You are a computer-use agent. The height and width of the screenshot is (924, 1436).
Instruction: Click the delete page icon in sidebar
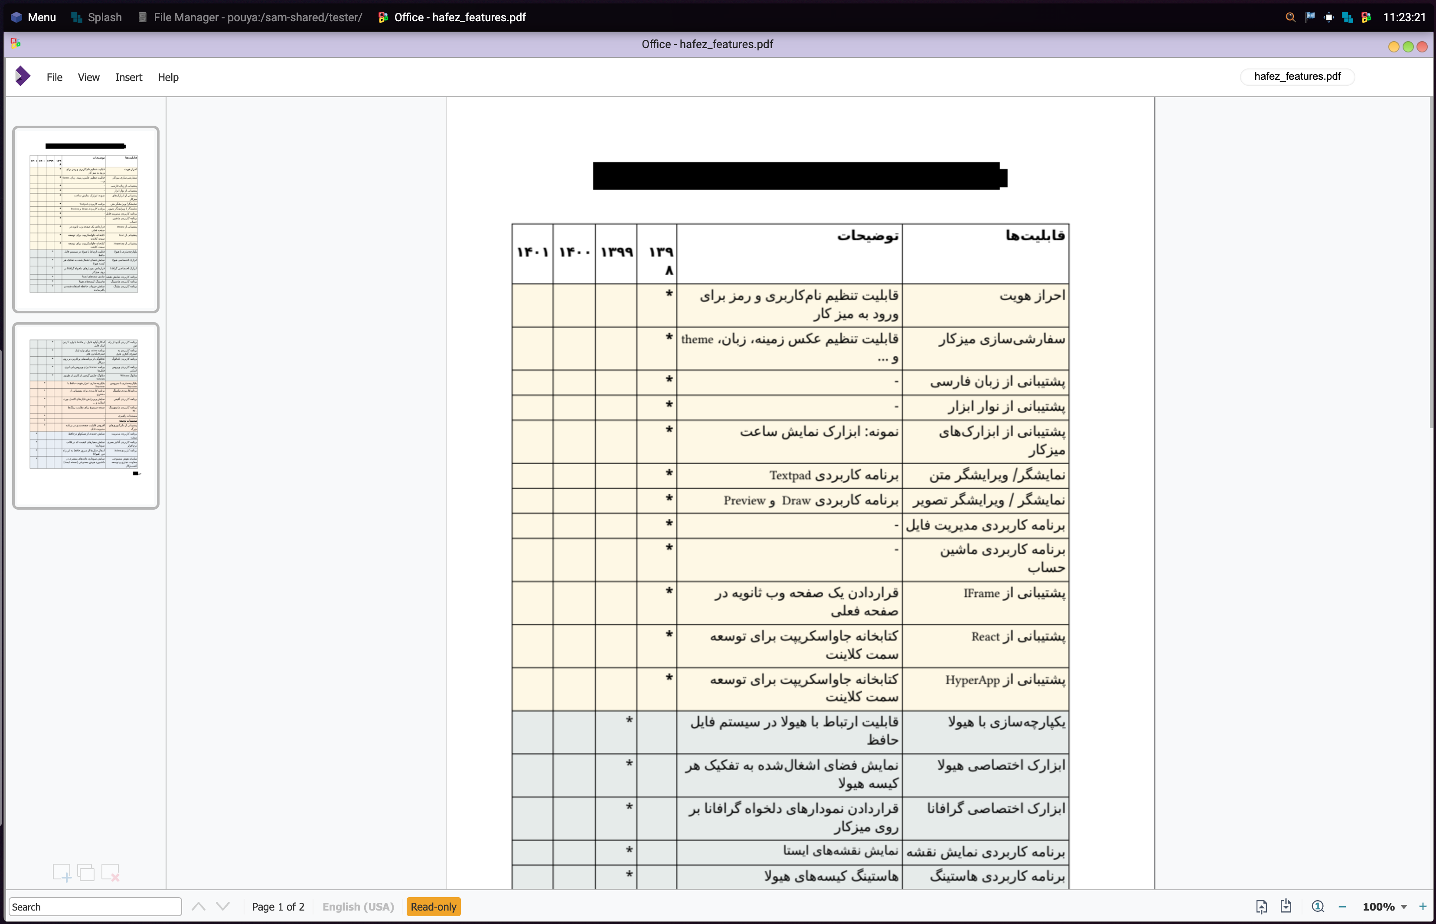coord(111,872)
